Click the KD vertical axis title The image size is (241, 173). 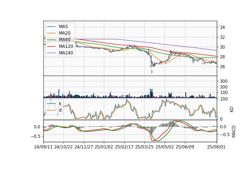[232, 110]
